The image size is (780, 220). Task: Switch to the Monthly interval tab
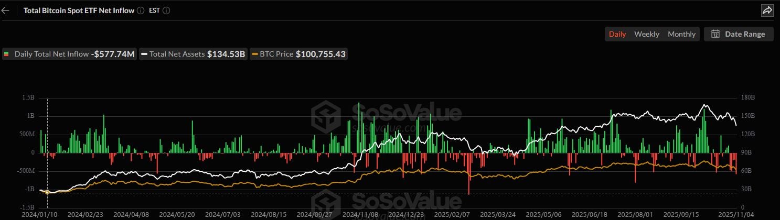tap(681, 34)
